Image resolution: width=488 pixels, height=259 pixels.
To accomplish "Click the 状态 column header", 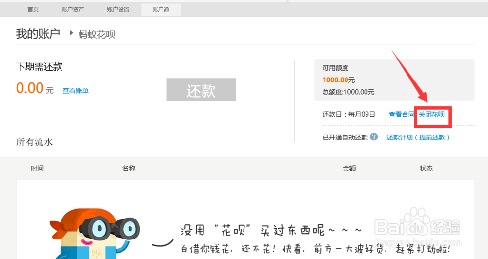I will point(426,169).
